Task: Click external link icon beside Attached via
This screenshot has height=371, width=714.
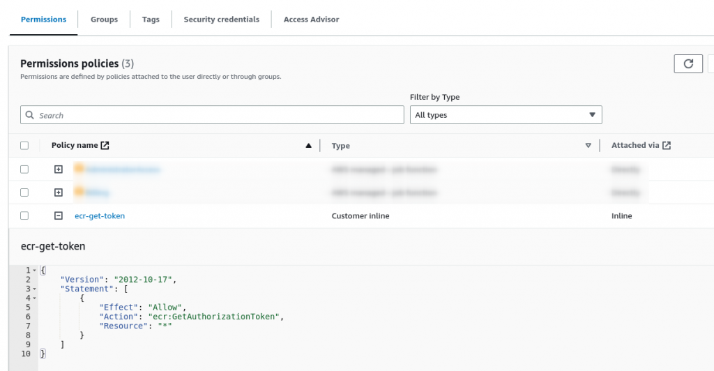Action: coord(667,146)
